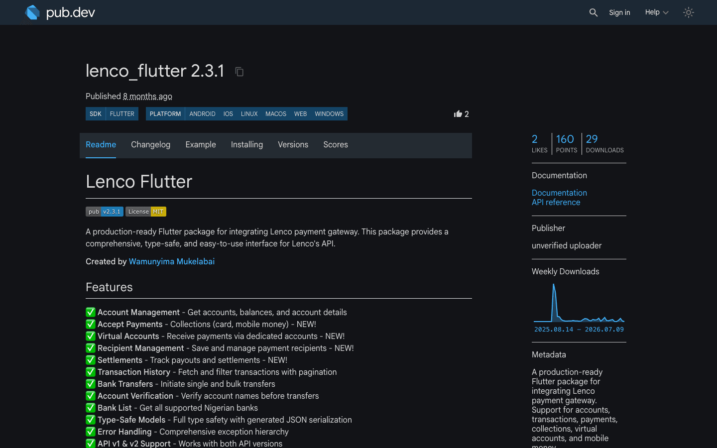Copy package name with clipboard icon
This screenshot has height=448, width=717.
point(239,72)
